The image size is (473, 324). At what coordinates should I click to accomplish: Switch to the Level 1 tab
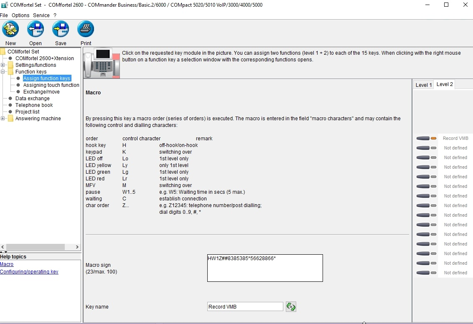click(x=423, y=85)
